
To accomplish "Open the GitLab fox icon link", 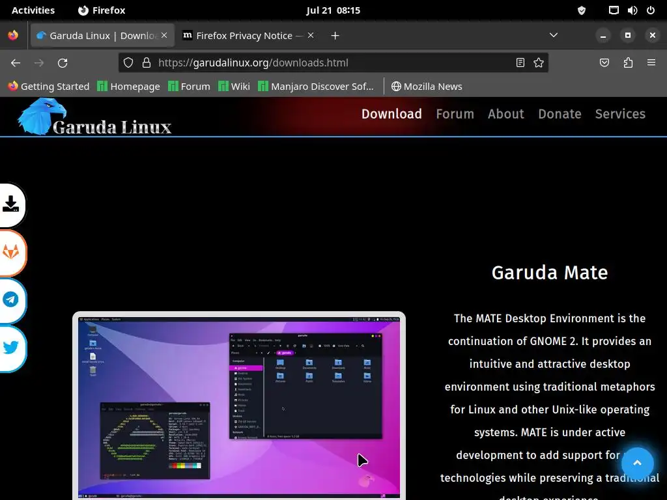I will (10, 253).
